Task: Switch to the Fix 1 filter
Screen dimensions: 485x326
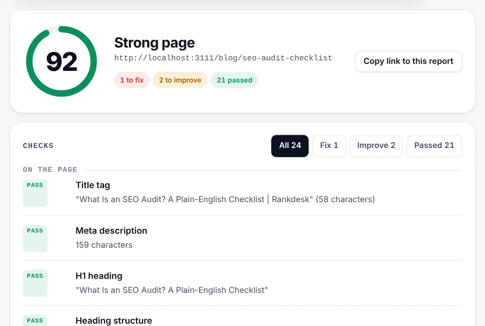Action: pyautogui.click(x=329, y=146)
